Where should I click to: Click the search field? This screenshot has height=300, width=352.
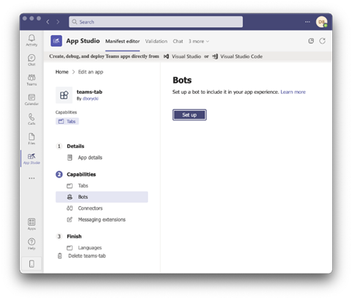(156, 22)
